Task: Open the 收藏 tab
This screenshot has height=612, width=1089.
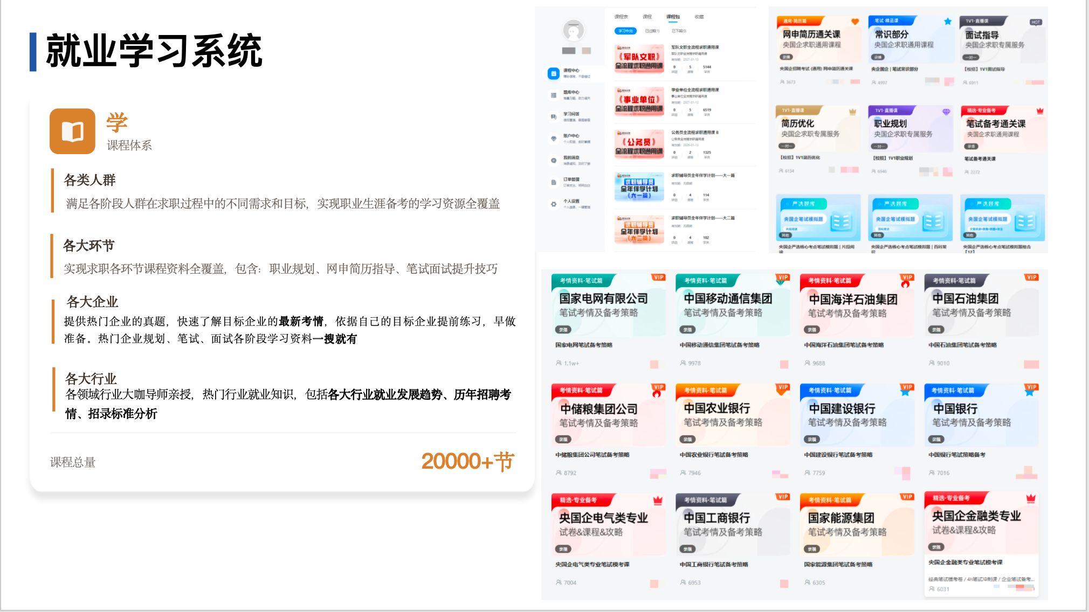Action: point(699,17)
